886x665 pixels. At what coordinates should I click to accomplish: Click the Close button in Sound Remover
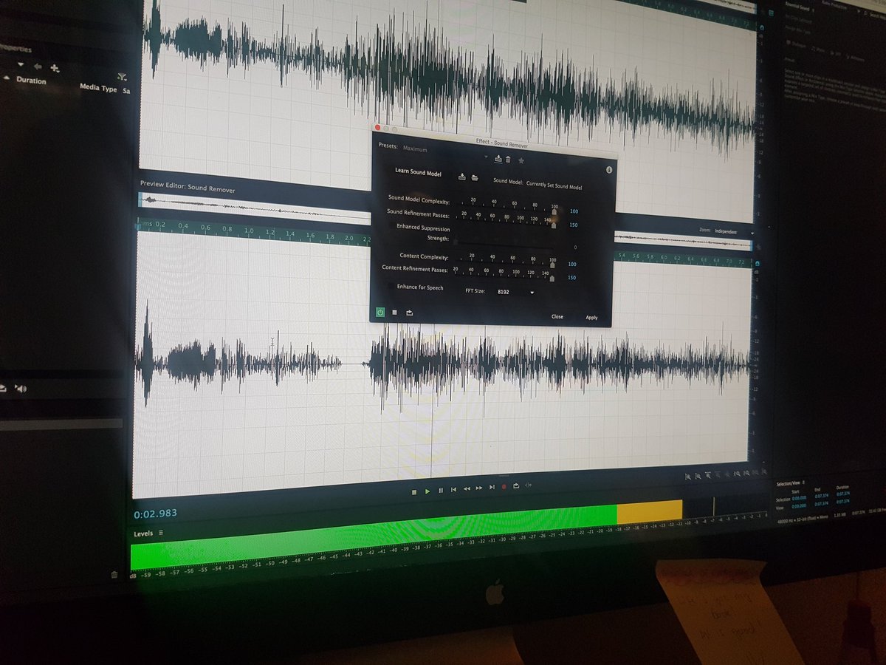click(x=557, y=316)
